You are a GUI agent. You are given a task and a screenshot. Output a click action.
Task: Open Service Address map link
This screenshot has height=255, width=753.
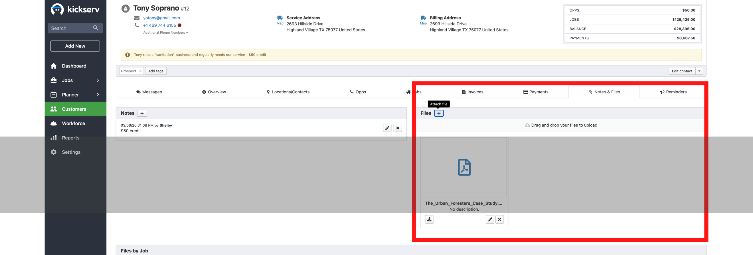pyautogui.click(x=280, y=20)
